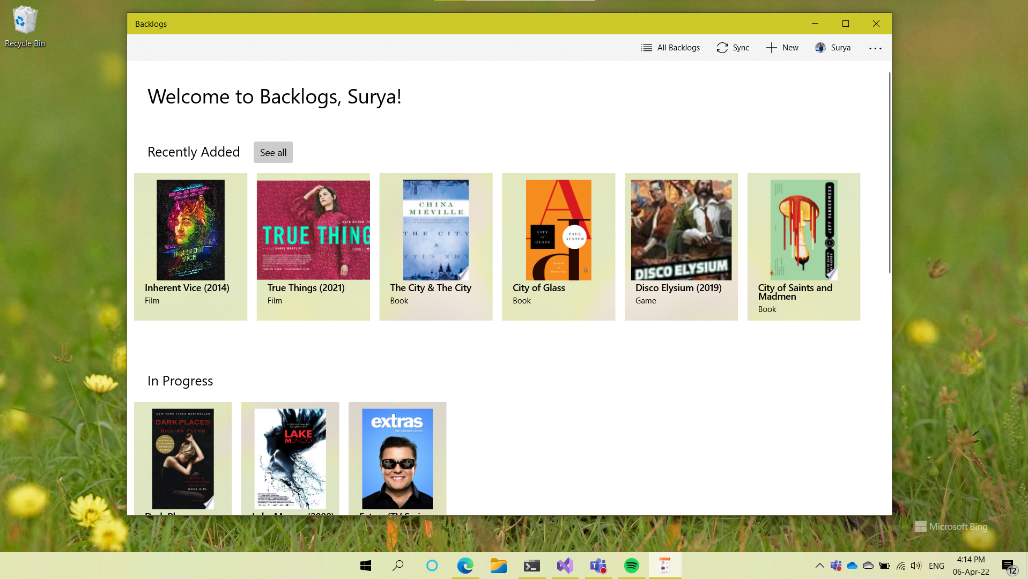This screenshot has height=579, width=1028.
Task: Open the Windows Start menu
Action: (x=366, y=566)
